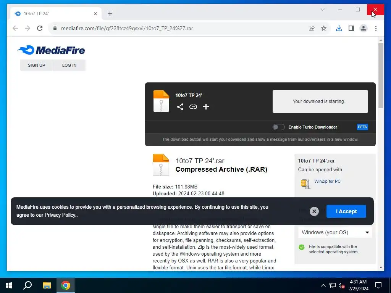Click the Uploaded 2024-02-23 00:44:48 text
The image size is (391, 293).
pyautogui.click(x=188, y=193)
